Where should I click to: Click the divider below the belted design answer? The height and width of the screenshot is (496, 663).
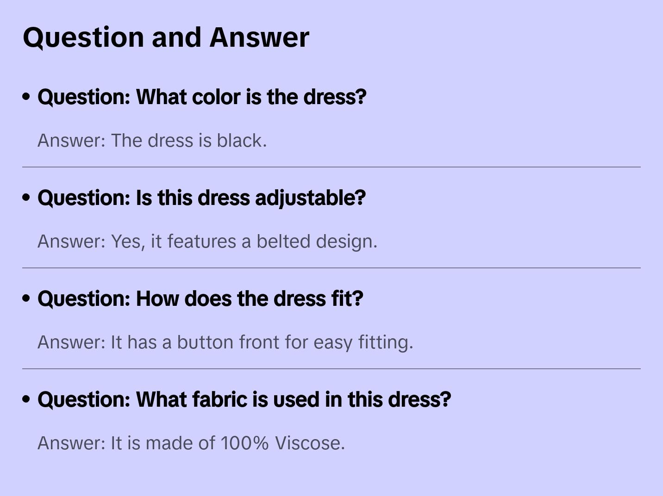coord(331,268)
